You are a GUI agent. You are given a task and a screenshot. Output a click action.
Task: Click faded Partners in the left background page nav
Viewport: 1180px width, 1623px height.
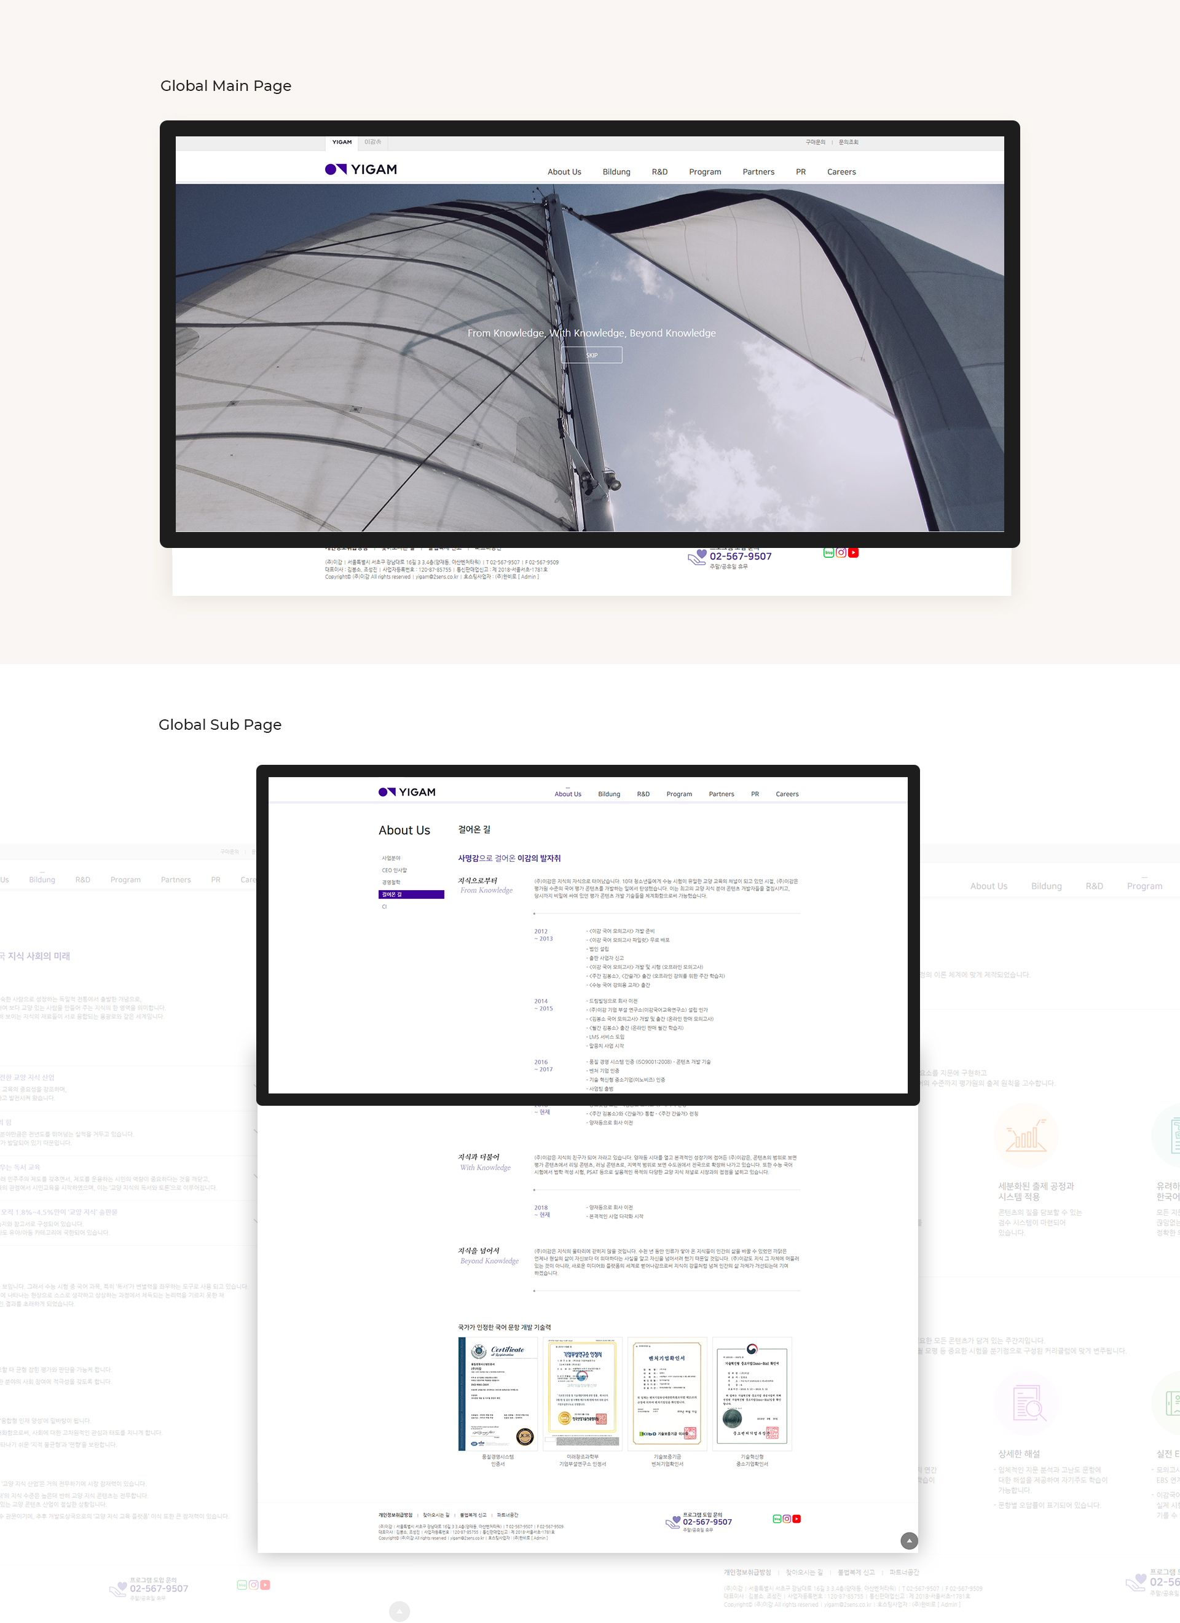[x=175, y=880]
